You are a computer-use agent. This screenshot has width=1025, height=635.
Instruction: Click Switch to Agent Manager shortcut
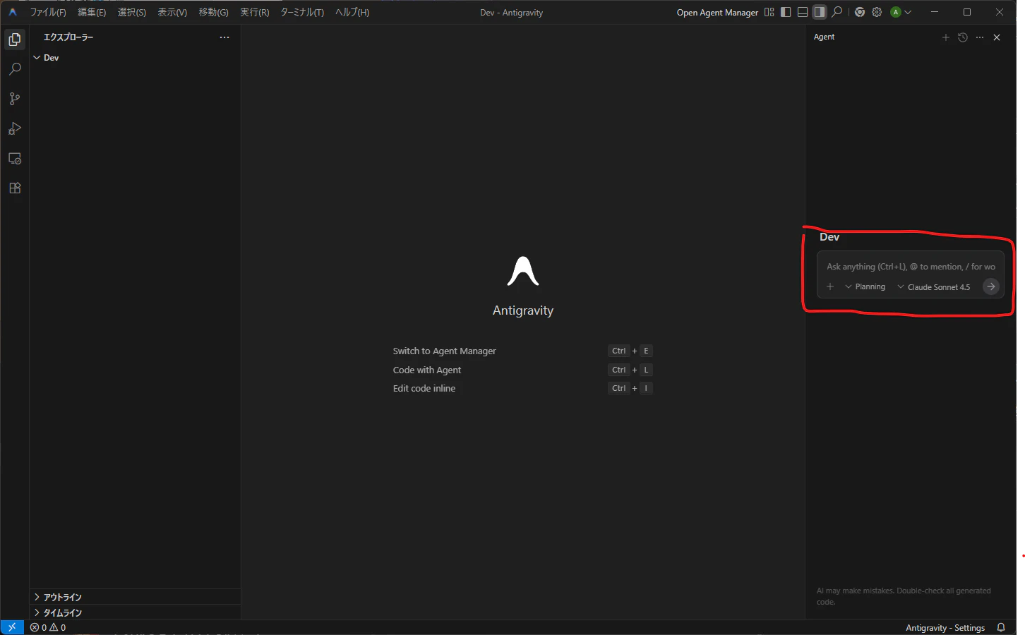pos(445,351)
